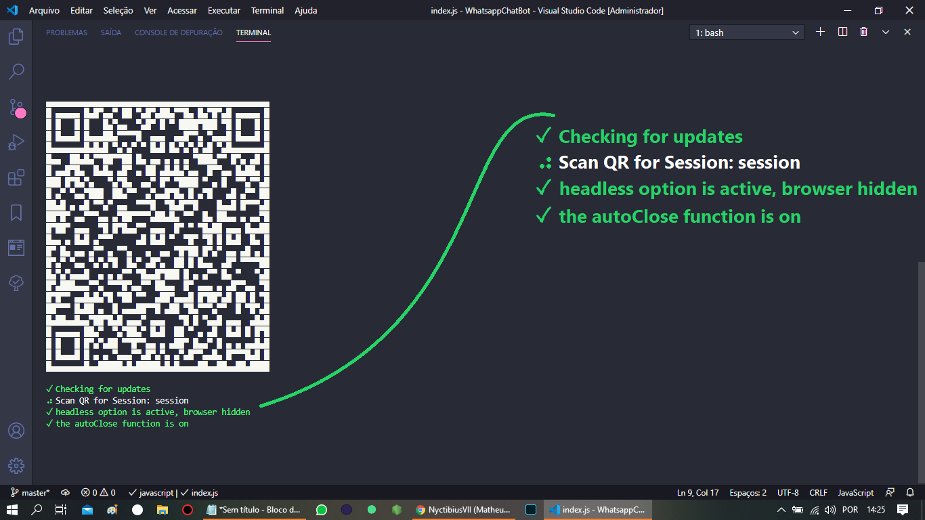Click 'headless option is active, browser hidden' terminal line

pyautogui.click(x=148, y=412)
